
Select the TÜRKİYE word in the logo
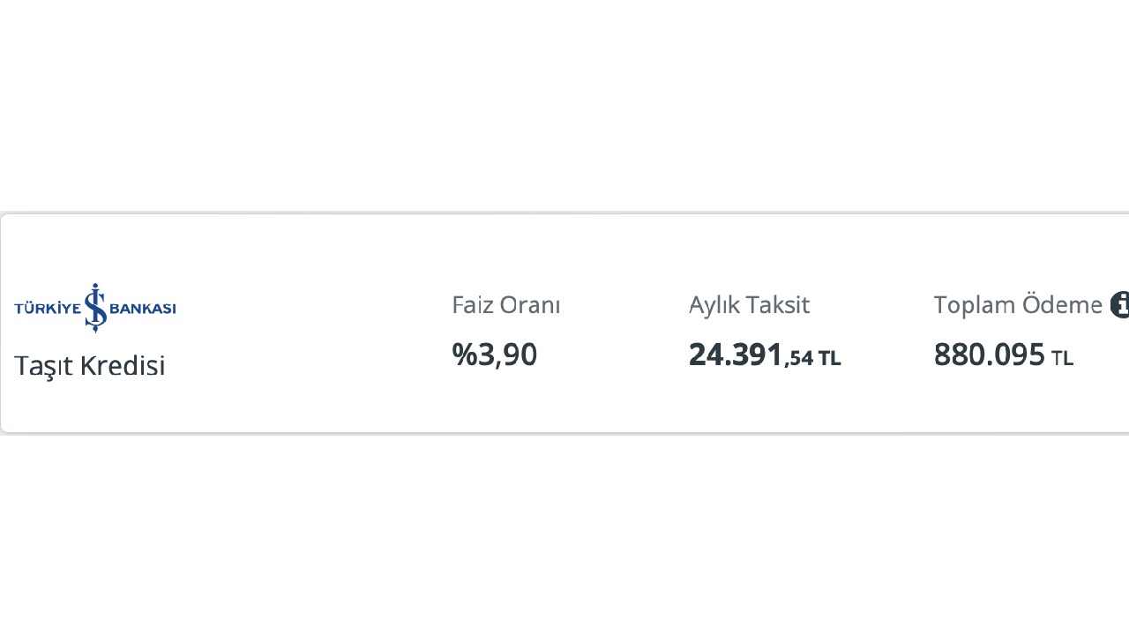(x=48, y=308)
